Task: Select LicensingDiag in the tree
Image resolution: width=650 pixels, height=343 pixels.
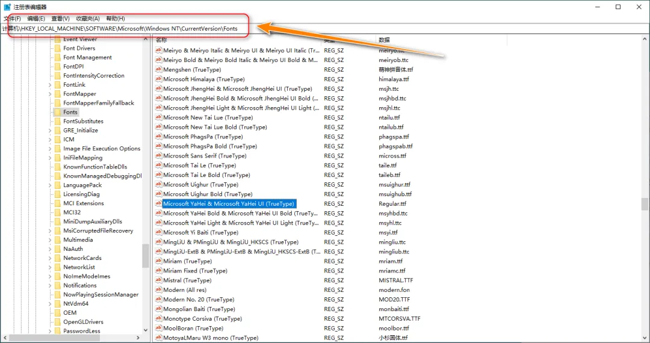Action: point(81,194)
